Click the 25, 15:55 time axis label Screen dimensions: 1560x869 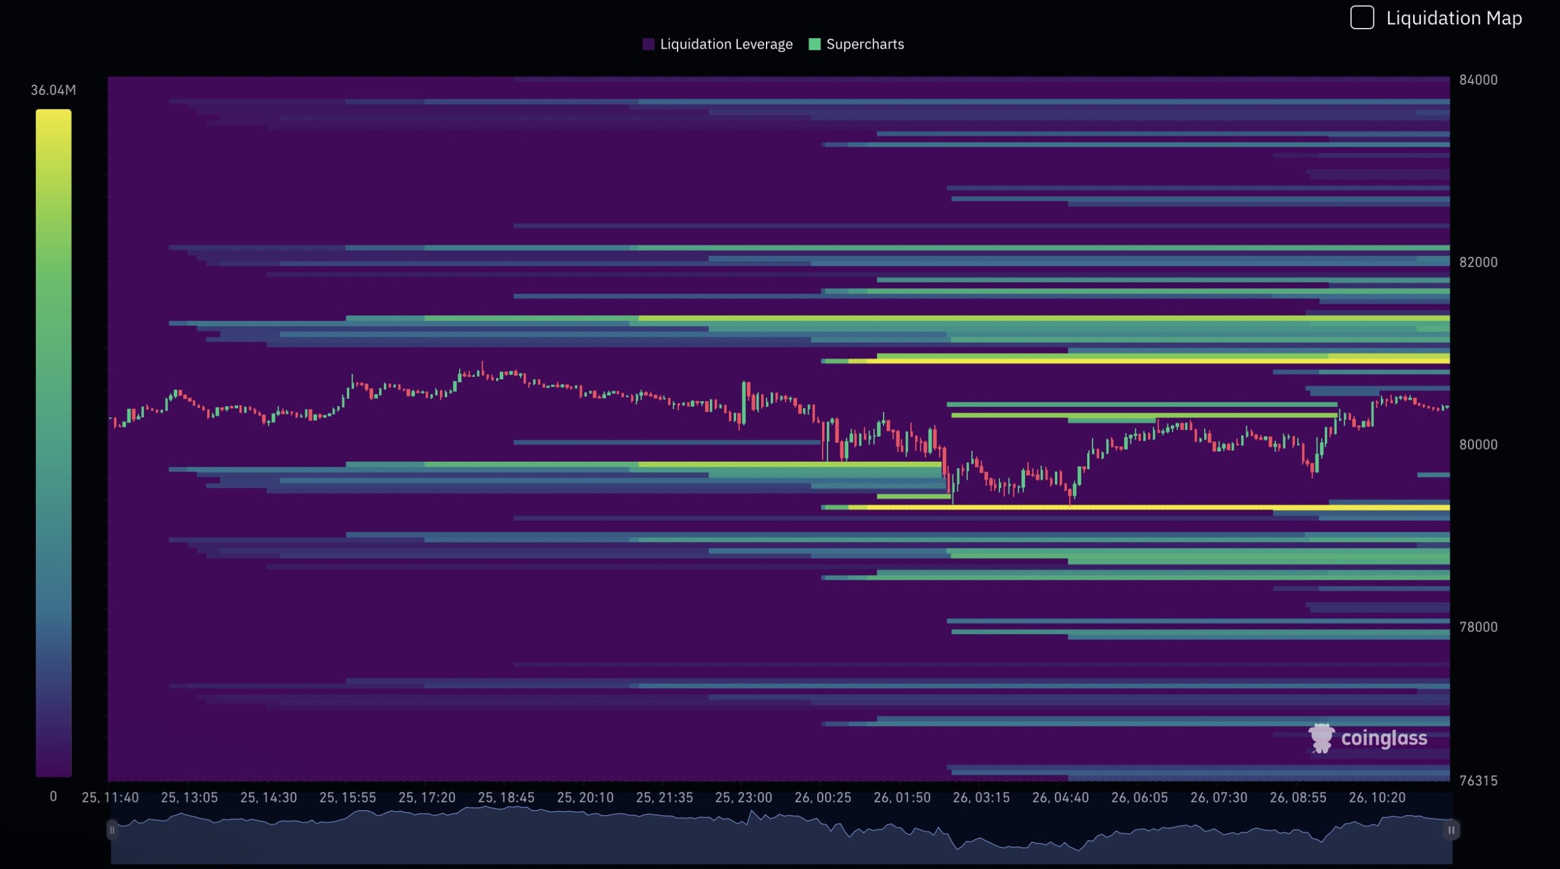(x=348, y=798)
